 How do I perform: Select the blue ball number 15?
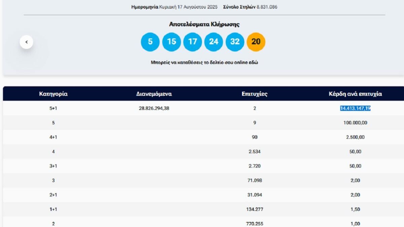tap(171, 42)
